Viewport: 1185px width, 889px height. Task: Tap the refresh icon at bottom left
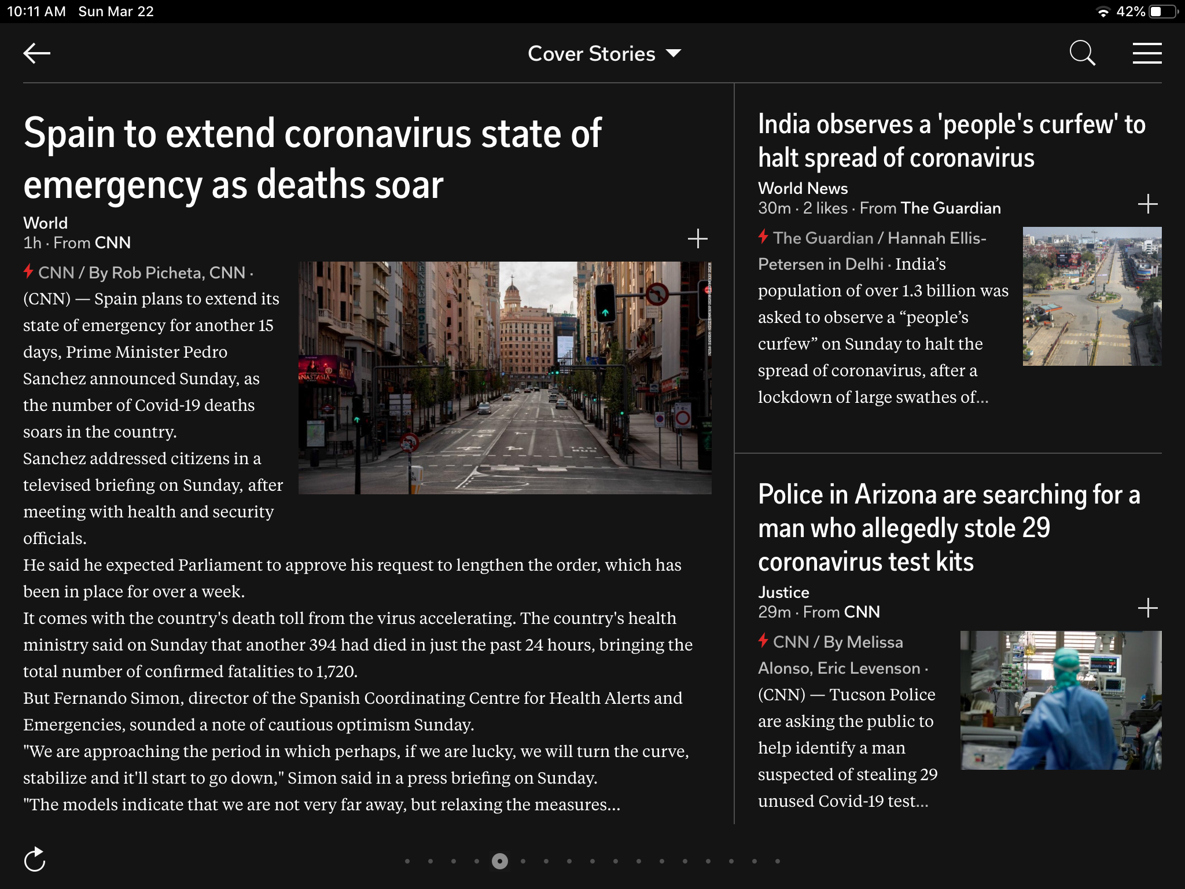[x=35, y=859]
